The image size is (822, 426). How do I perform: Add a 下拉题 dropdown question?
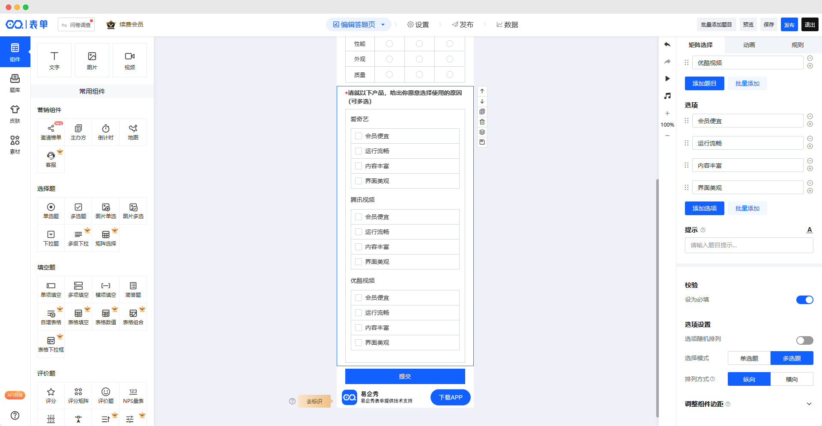(x=51, y=238)
